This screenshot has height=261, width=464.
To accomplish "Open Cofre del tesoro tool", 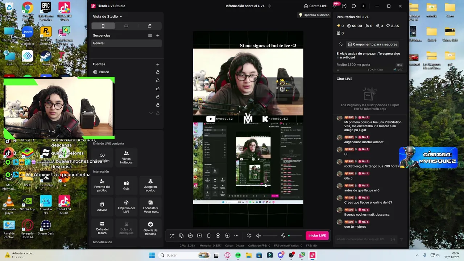I will pos(102,228).
